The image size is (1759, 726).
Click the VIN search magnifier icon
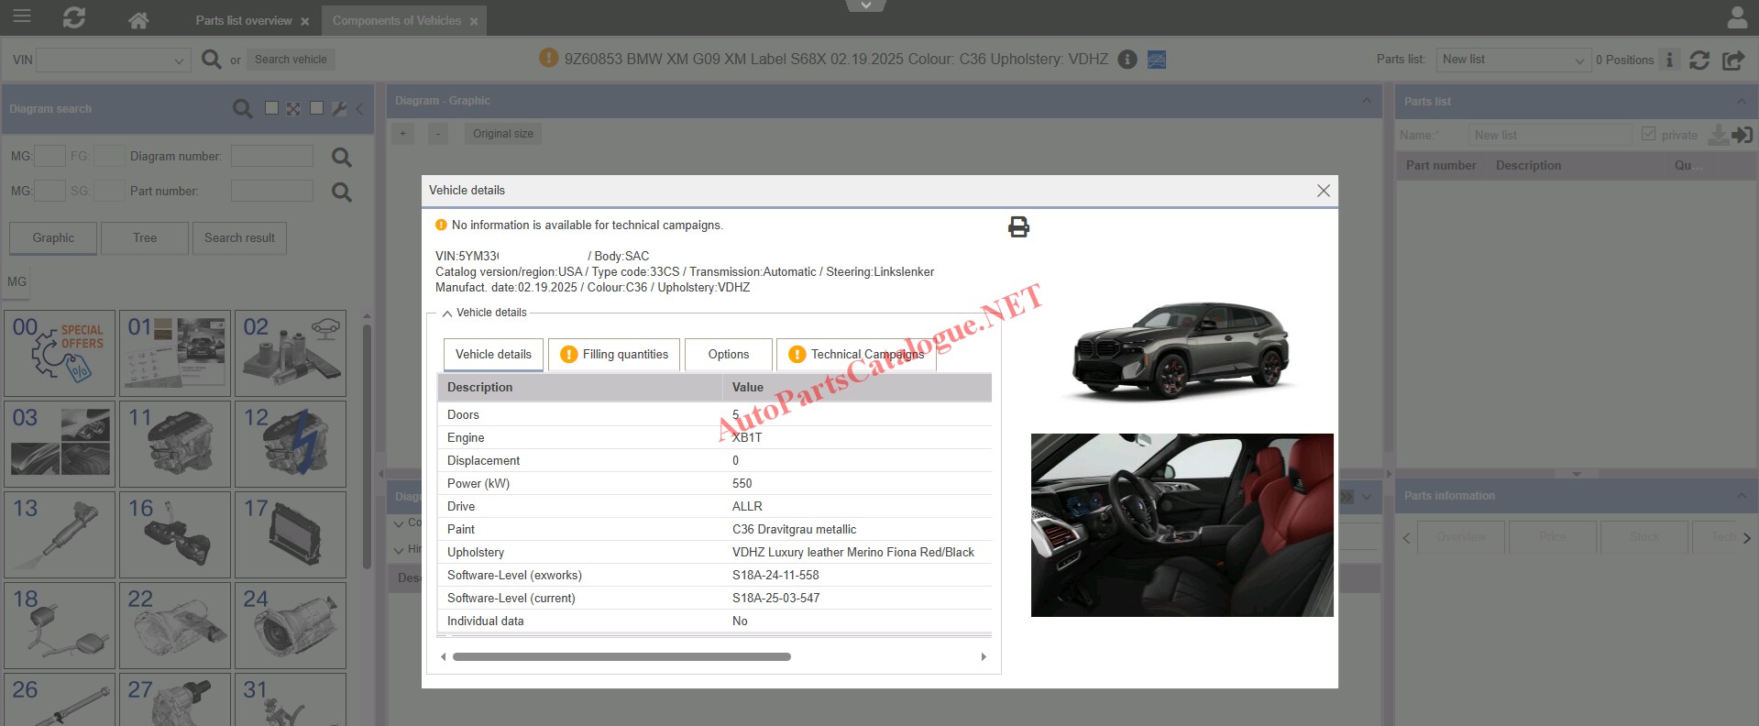pos(211,60)
